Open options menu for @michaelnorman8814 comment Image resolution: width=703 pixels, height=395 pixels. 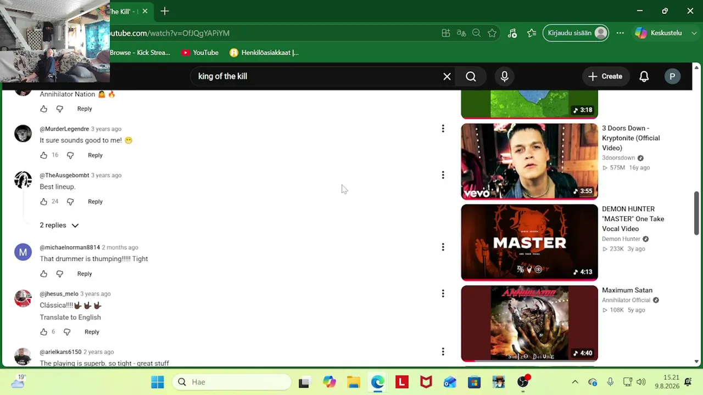pos(443,247)
